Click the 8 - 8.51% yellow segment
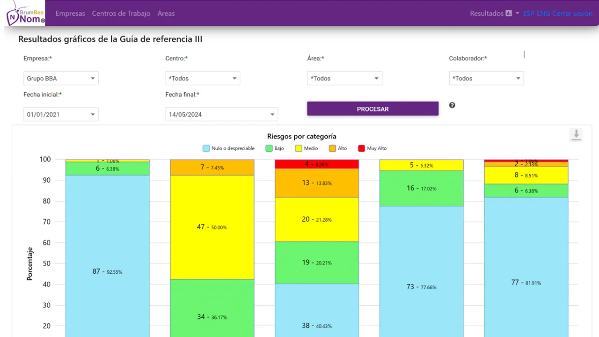The image size is (599, 337). pyautogui.click(x=526, y=175)
